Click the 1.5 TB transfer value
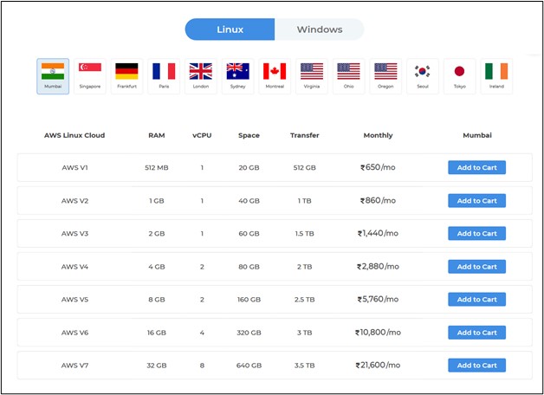544x395 pixels. pyautogui.click(x=305, y=233)
